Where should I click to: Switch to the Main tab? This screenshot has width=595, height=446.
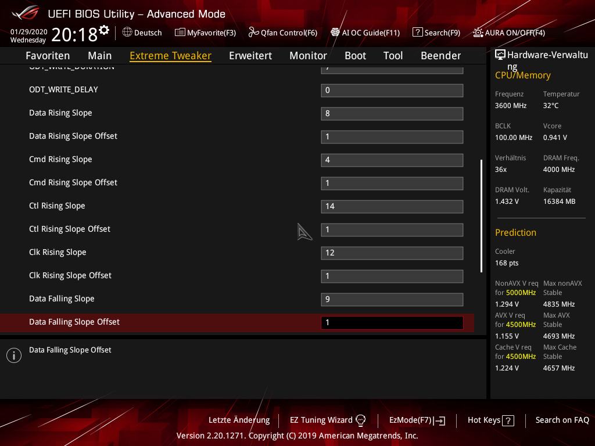[x=100, y=56]
